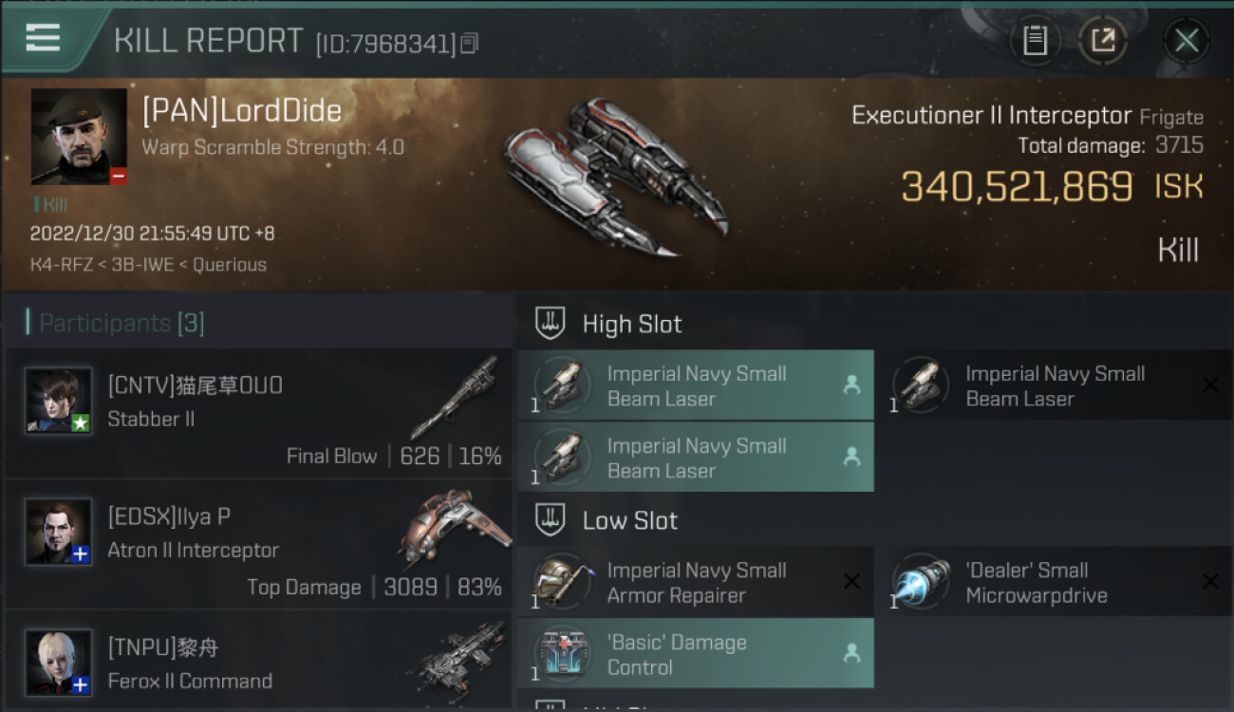Open the clipboard report icon
The width and height of the screenshot is (1234, 712).
pyautogui.click(x=1035, y=40)
